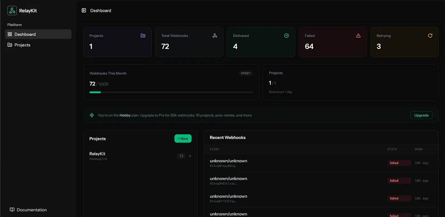Open webhook 01kwq8f7332fqs row
445x217 pixels.
pos(321,198)
